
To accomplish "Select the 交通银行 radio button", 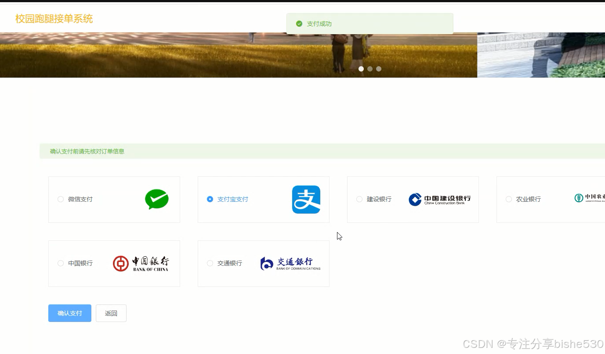I will (210, 263).
